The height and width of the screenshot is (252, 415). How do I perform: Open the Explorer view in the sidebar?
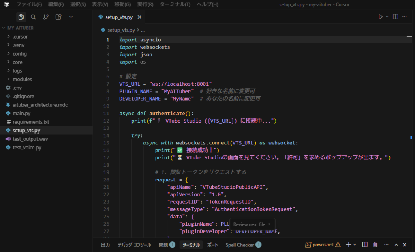click(21, 17)
